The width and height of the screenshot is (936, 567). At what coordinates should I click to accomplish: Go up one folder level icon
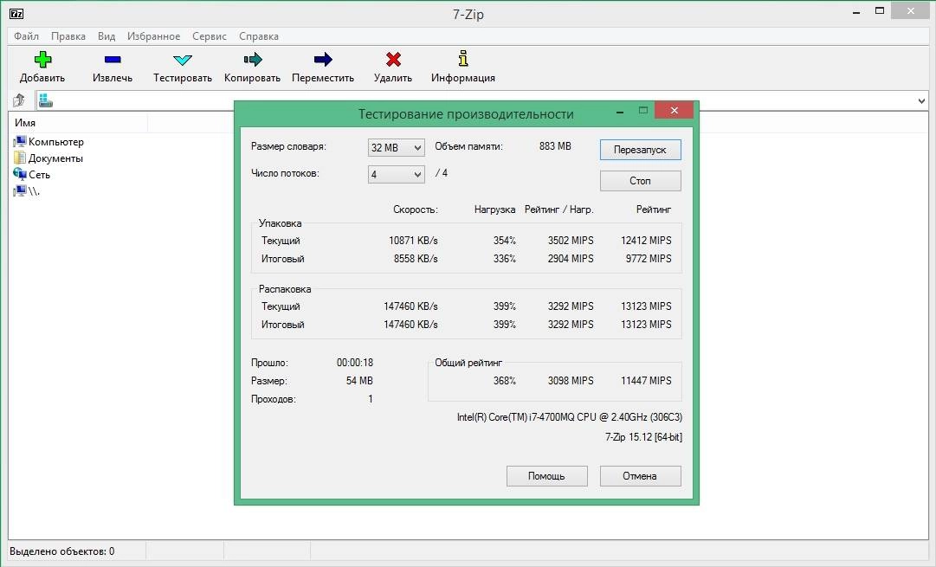pyautogui.click(x=18, y=100)
